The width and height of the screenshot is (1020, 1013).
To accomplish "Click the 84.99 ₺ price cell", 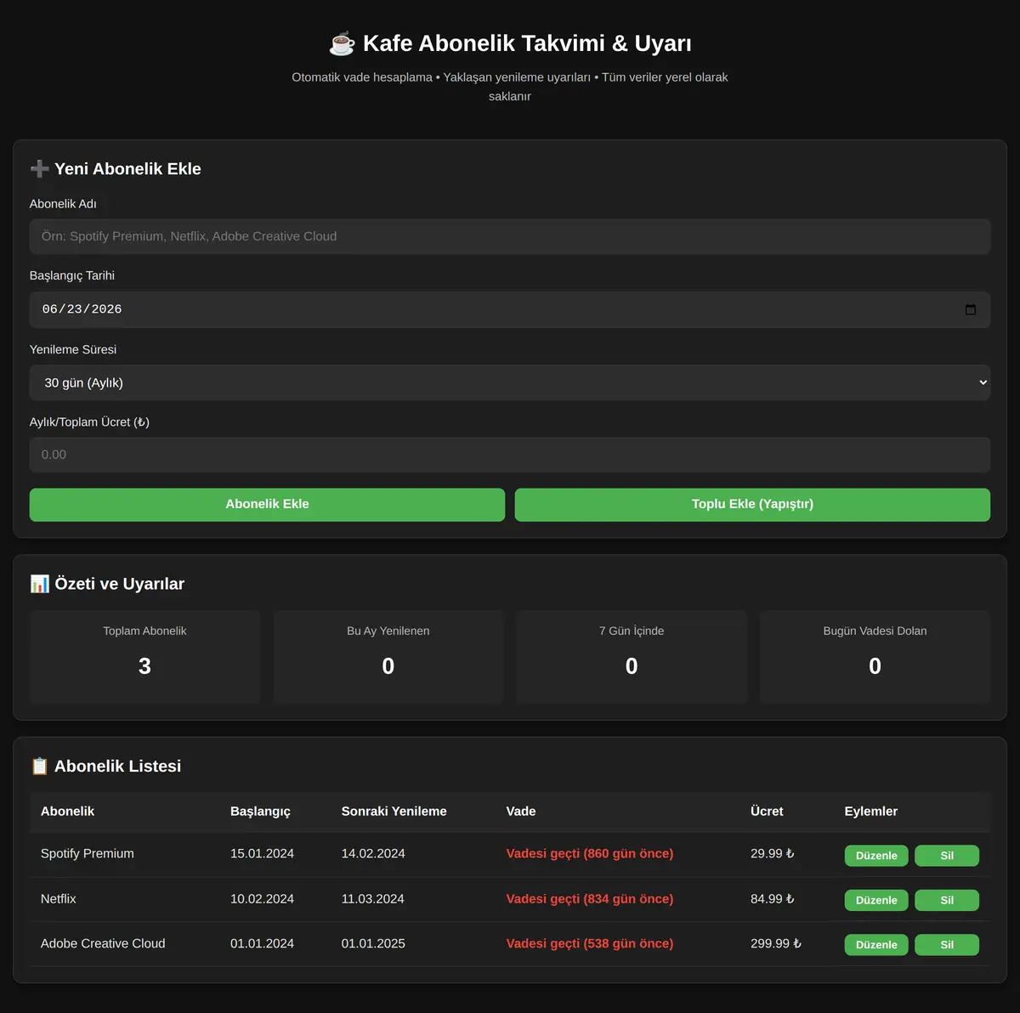I will pyautogui.click(x=773, y=898).
